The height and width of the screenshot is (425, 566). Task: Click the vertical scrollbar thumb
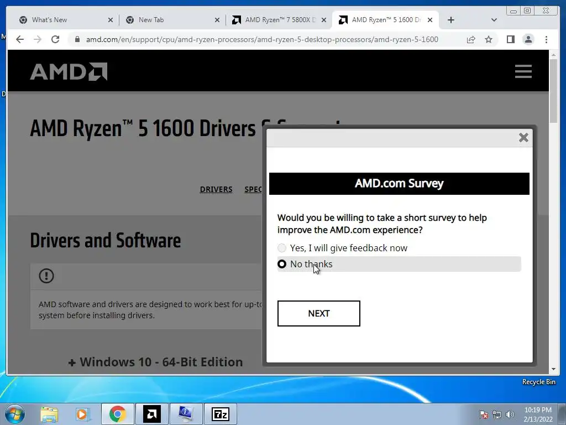553,90
